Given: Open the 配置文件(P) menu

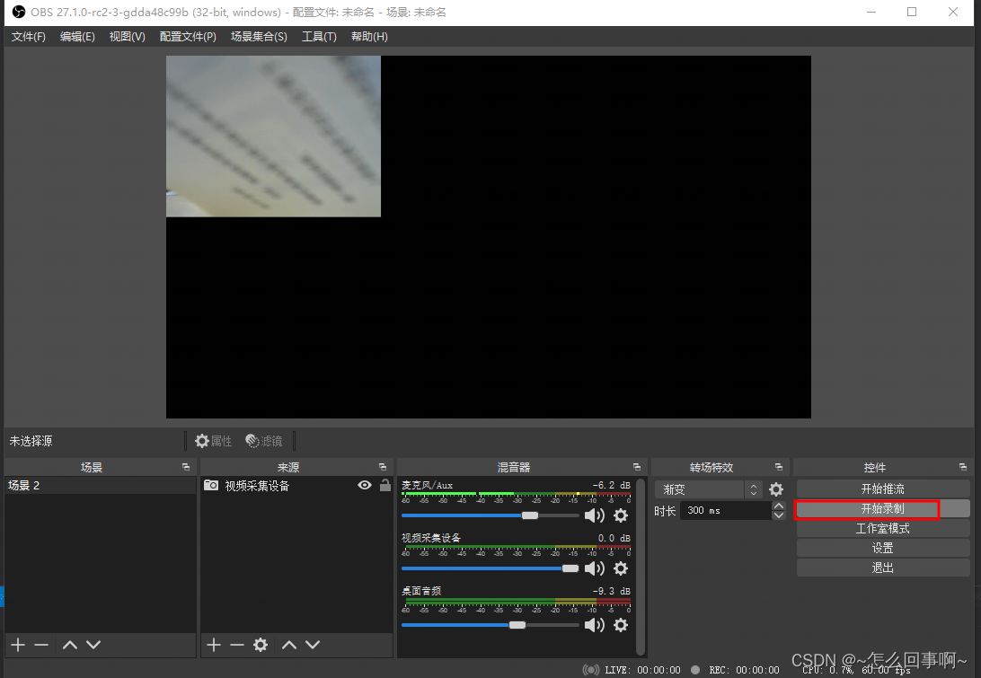Looking at the screenshot, I should tap(188, 36).
